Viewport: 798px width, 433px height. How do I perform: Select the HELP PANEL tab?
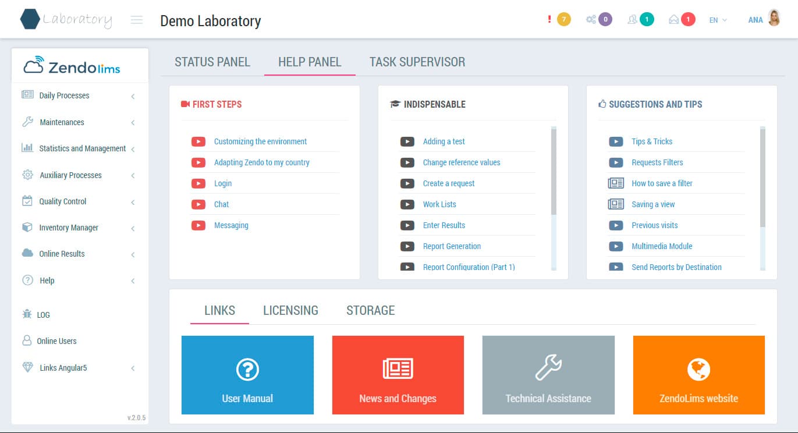pos(310,62)
